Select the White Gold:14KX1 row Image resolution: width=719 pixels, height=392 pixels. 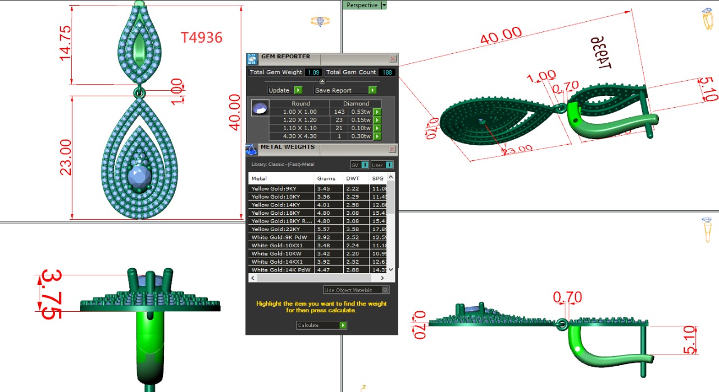[318, 262]
